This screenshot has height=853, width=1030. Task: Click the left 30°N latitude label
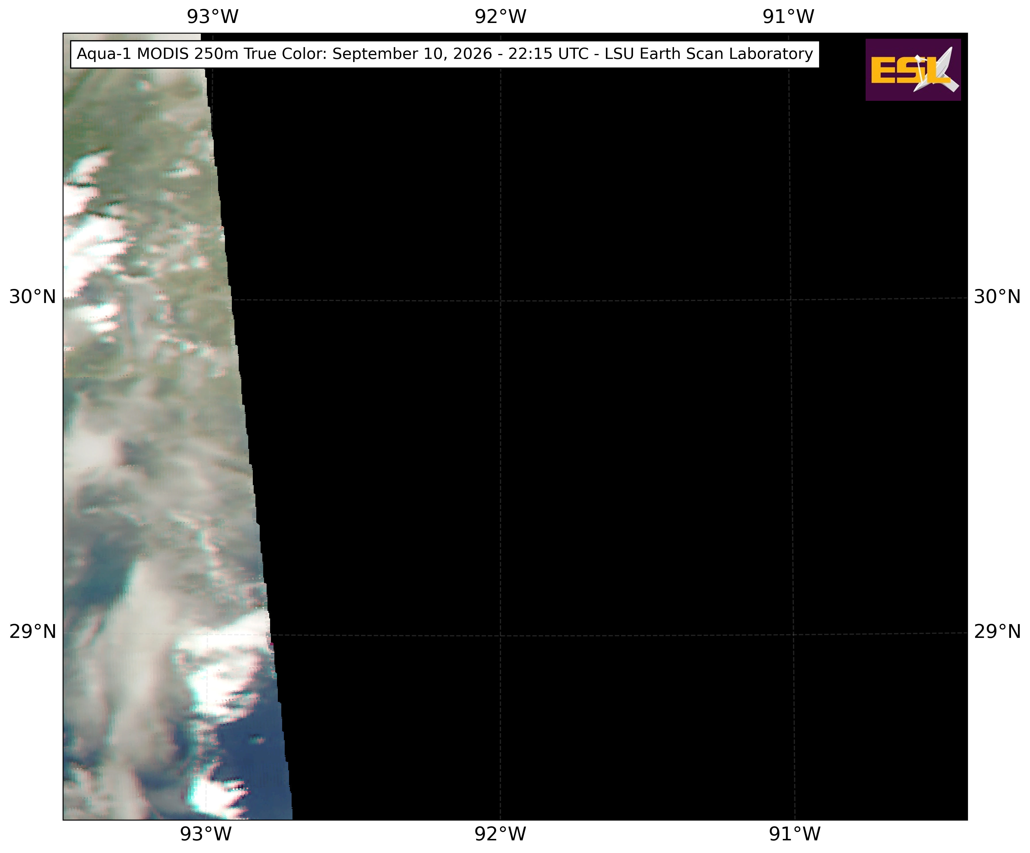click(33, 297)
